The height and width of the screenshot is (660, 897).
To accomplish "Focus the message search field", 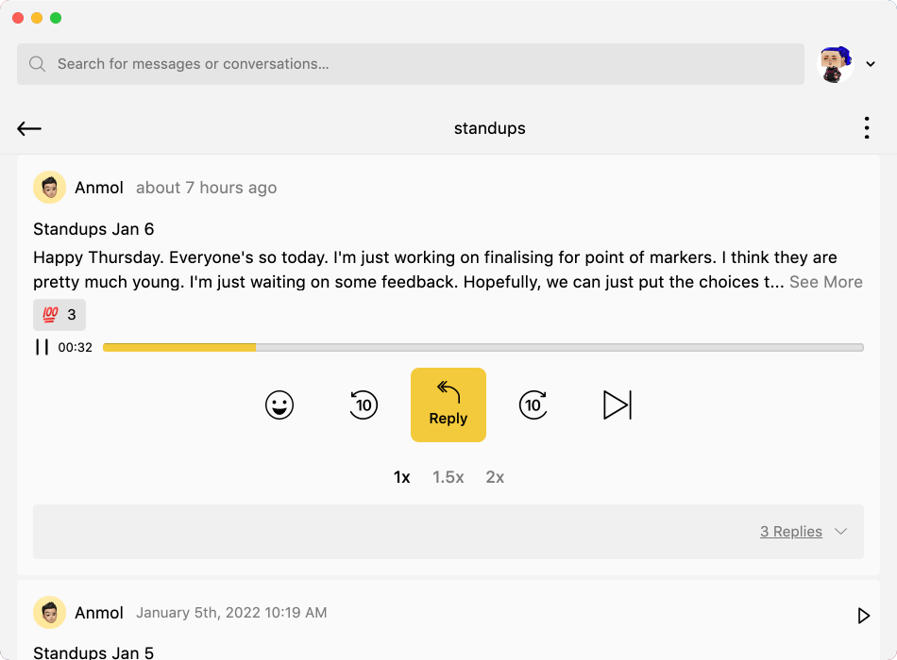I will click(x=411, y=64).
